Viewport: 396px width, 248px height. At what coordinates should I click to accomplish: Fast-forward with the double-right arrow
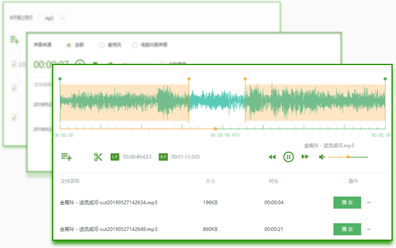point(305,157)
